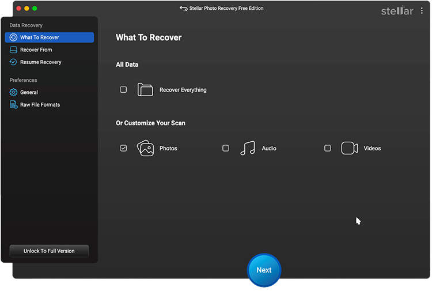
Task: Click the Recover Everything label
Action: 183,90
